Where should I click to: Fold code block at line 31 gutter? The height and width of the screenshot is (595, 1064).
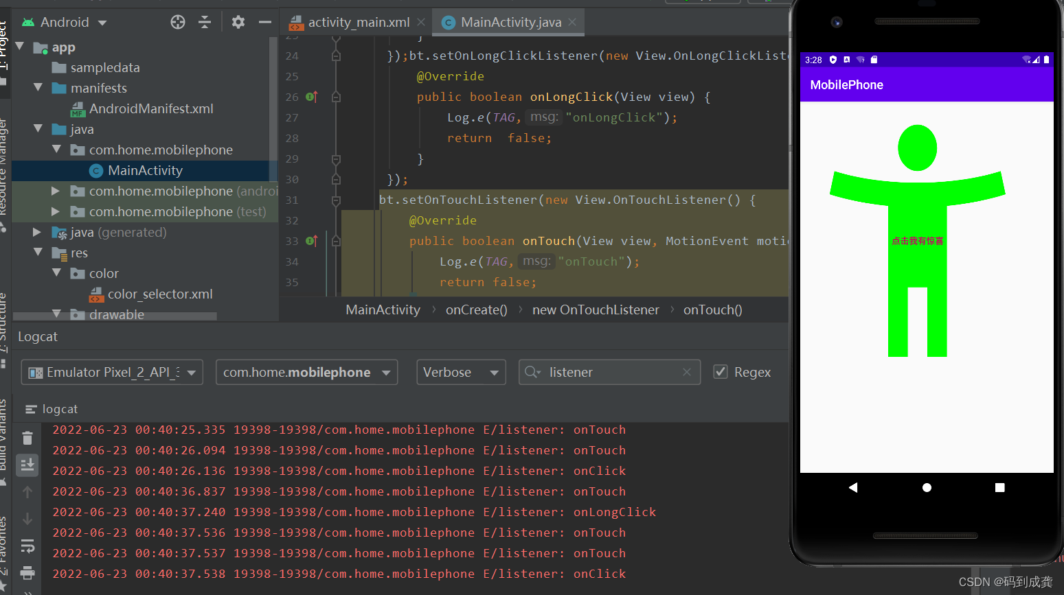336,200
